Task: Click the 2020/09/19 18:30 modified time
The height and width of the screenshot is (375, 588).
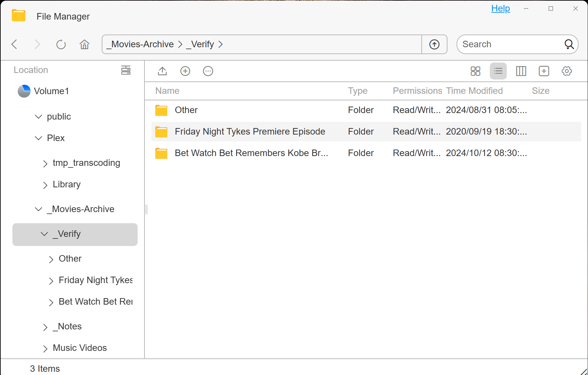Action: (487, 132)
